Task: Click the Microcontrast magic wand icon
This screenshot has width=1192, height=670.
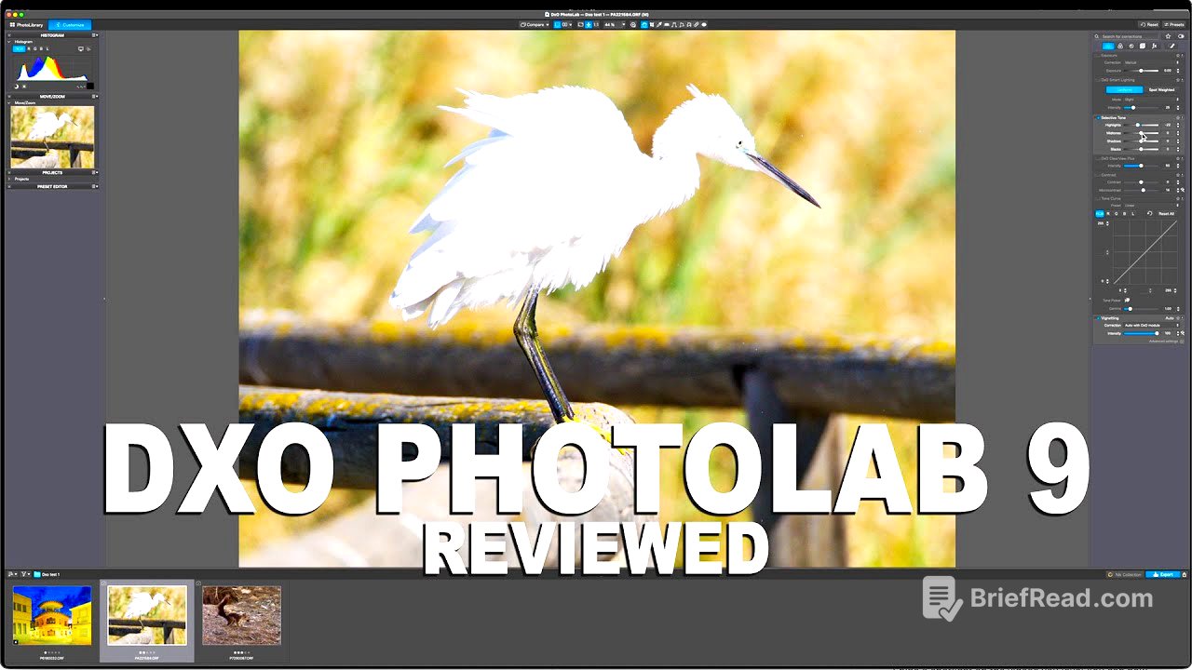Action: [1183, 190]
